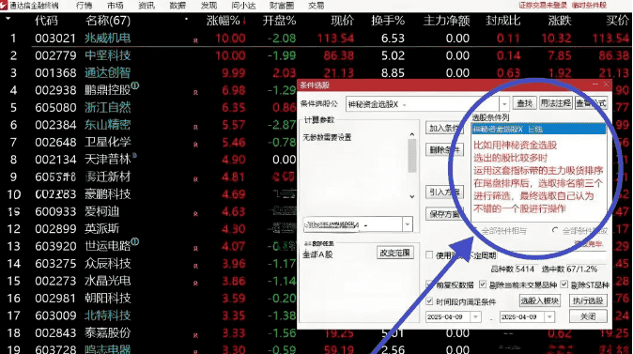Image resolution: width=633 pixels, height=354 pixels.
Task: Toggle 剔除当前未交易品种 checkbox
Action: click(483, 285)
